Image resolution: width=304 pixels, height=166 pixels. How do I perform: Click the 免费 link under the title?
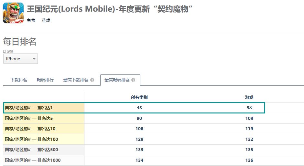(x=31, y=21)
